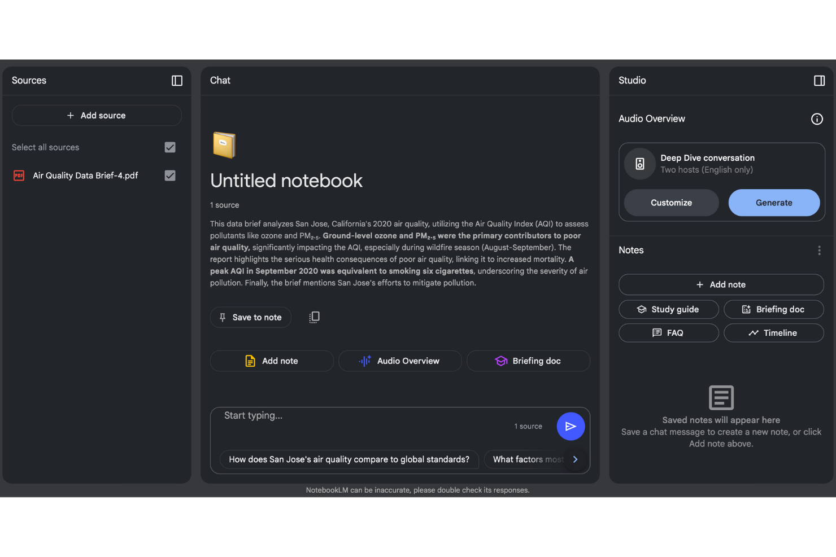Click saved notes placeholder icon
This screenshot has height=557, width=836.
click(721, 398)
